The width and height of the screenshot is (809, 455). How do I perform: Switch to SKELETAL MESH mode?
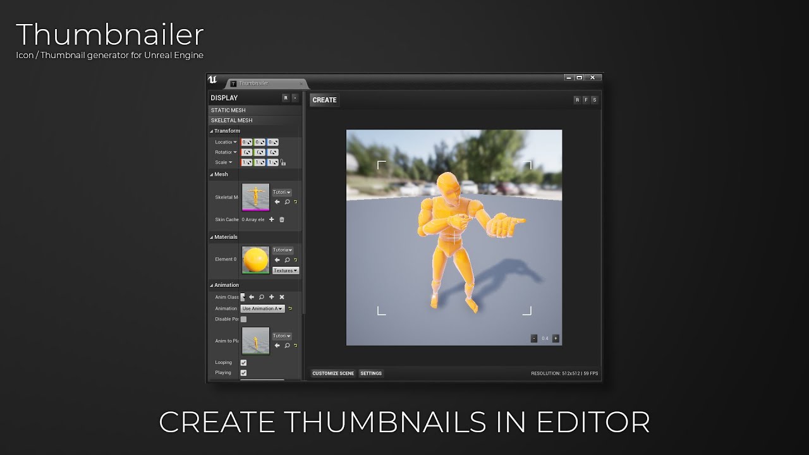255,120
